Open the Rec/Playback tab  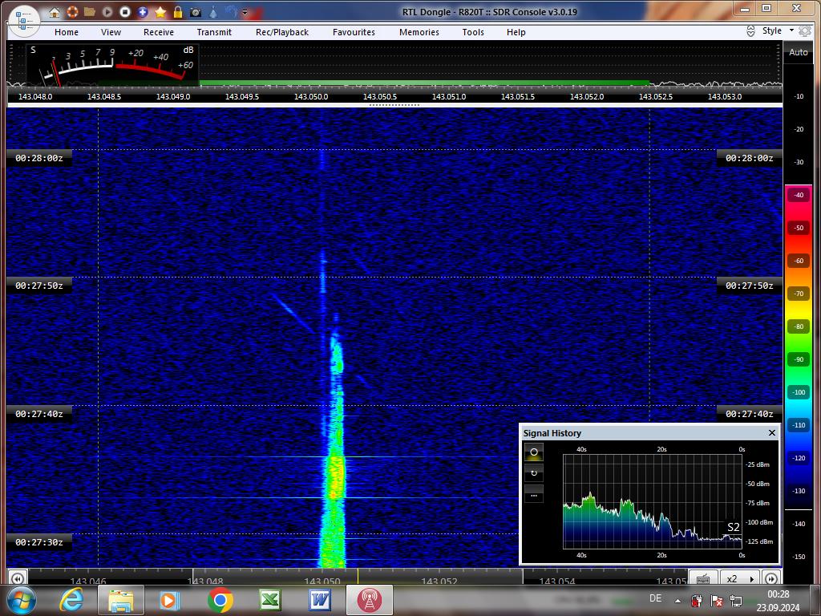pyautogui.click(x=282, y=32)
